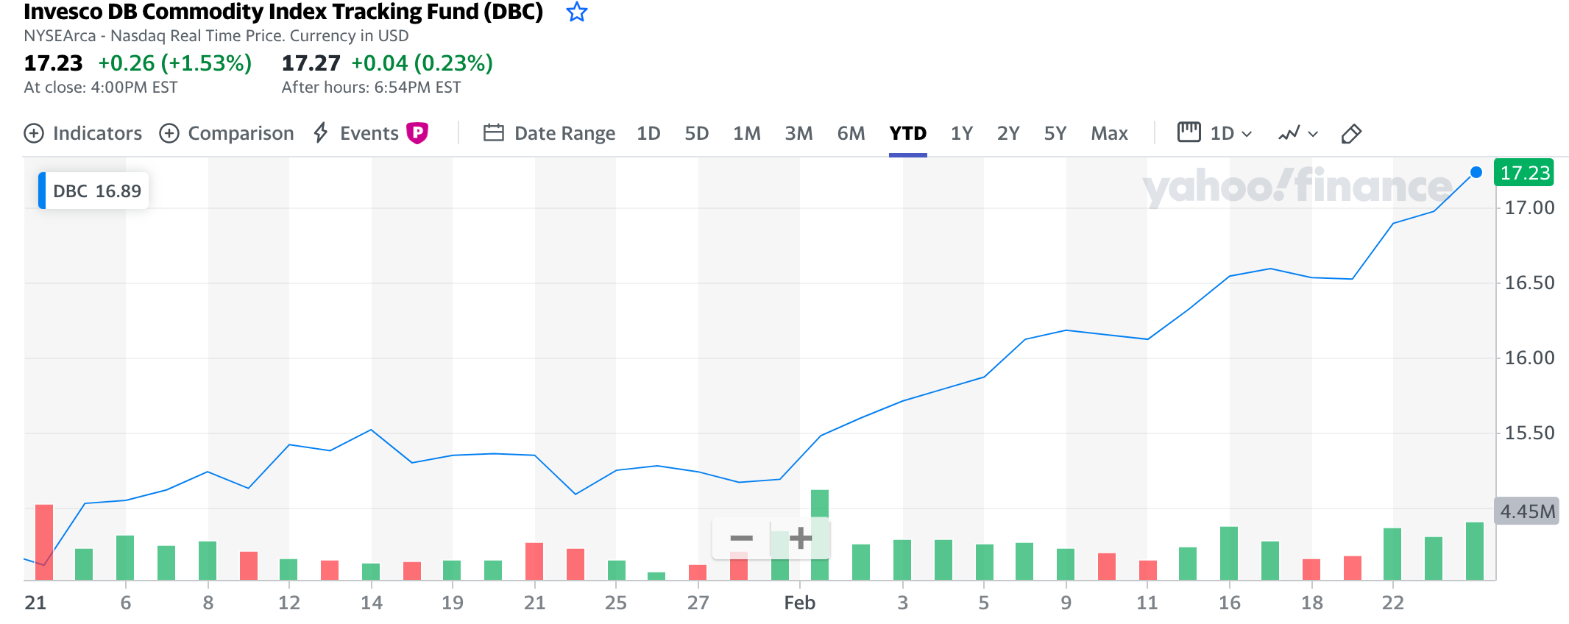The height and width of the screenshot is (624, 1569).
Task: Switch to 1D time range
Action: (648, 133)
